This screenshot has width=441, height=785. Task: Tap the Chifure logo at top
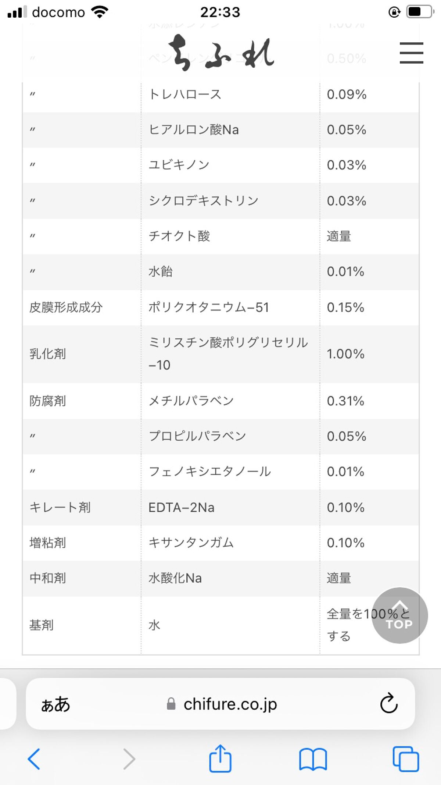(221, 53)
